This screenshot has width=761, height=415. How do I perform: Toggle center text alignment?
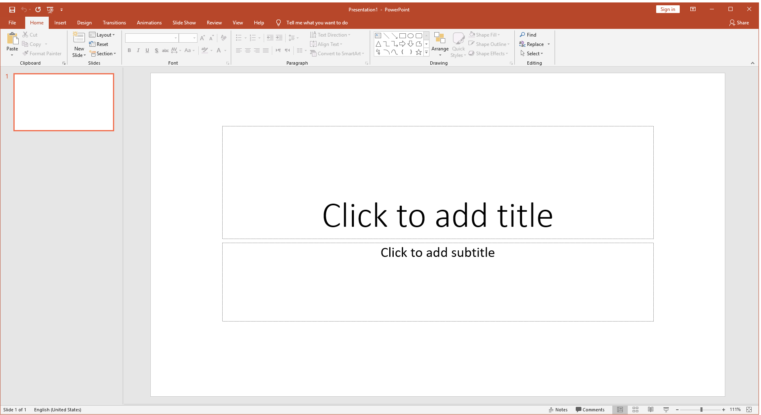point(248,50)
